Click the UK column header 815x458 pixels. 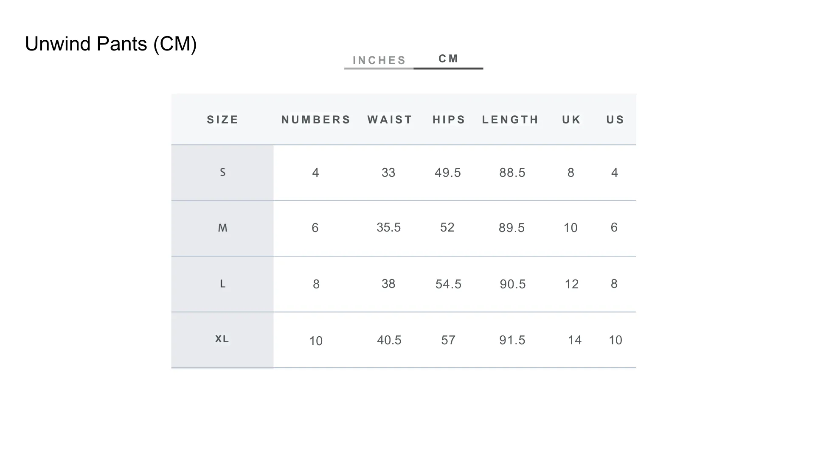[571, 120]
